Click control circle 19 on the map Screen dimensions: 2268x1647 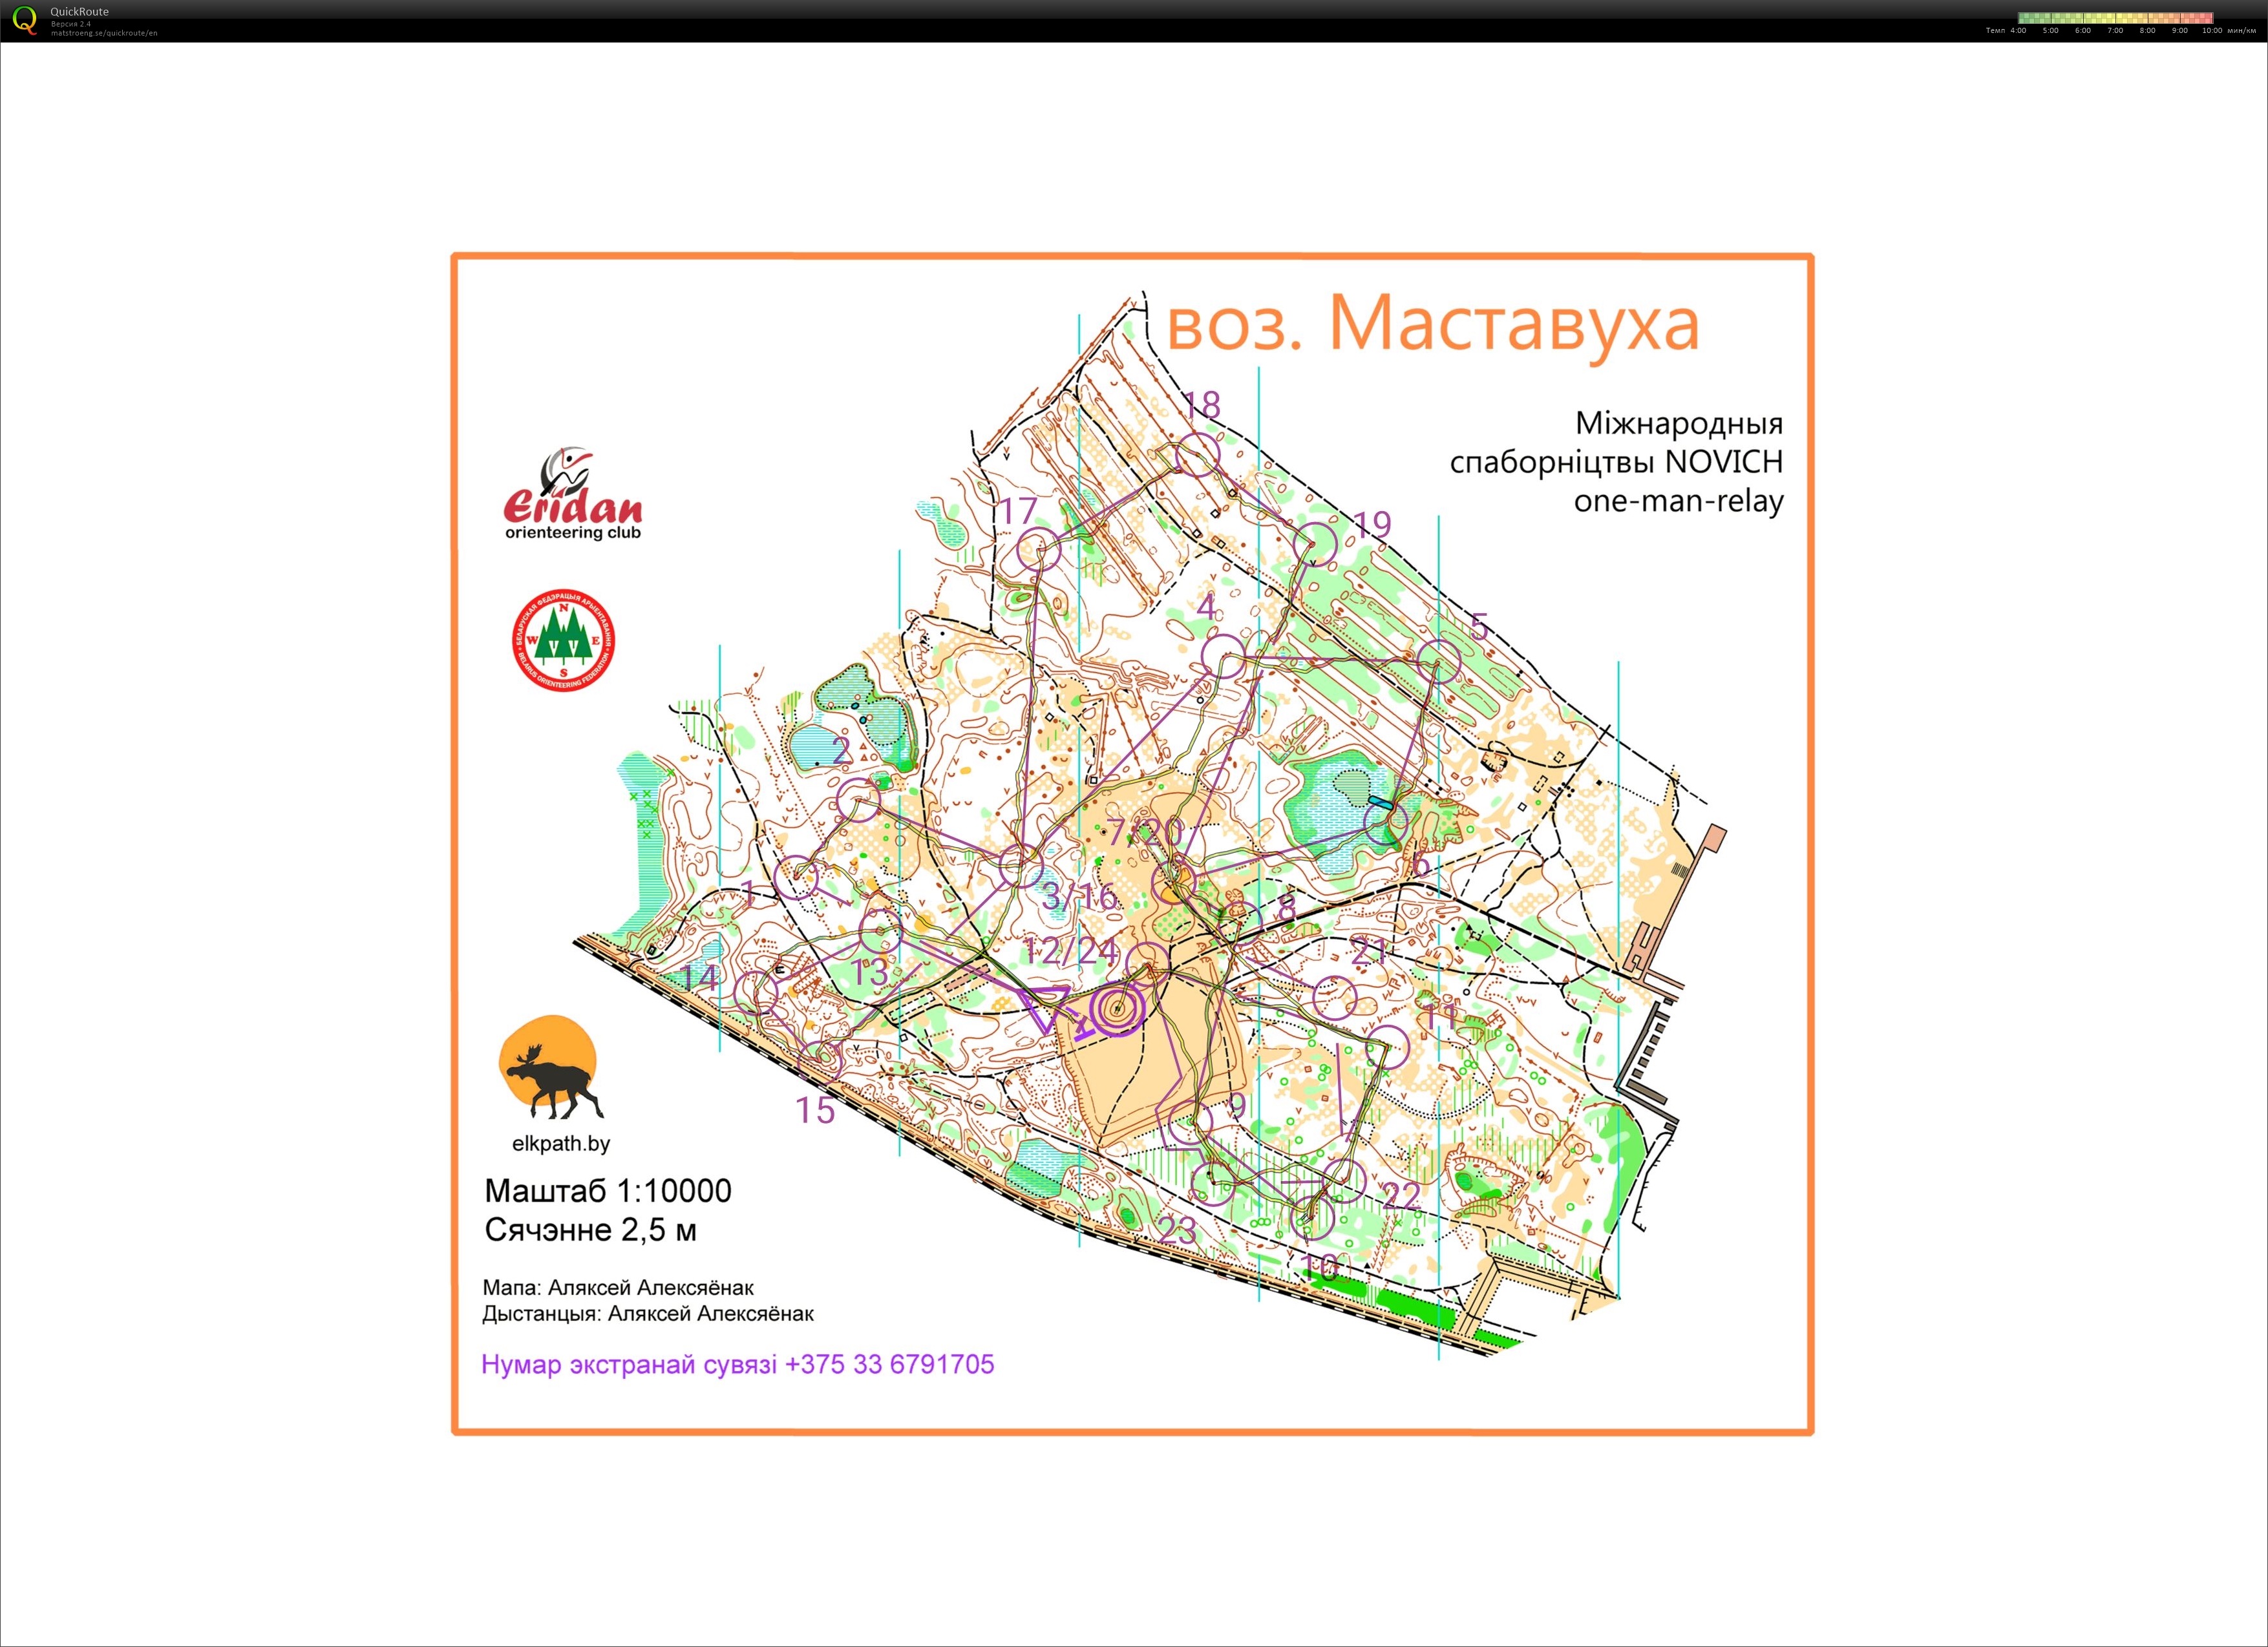tap(1316, 545)
